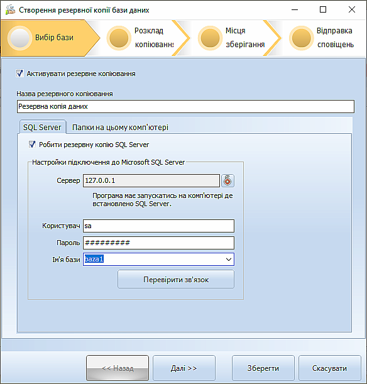This screenshot has height=384, width=367.
Task: Click the Далі >> button
Action: pyautogui.click(x=184, y=368)
